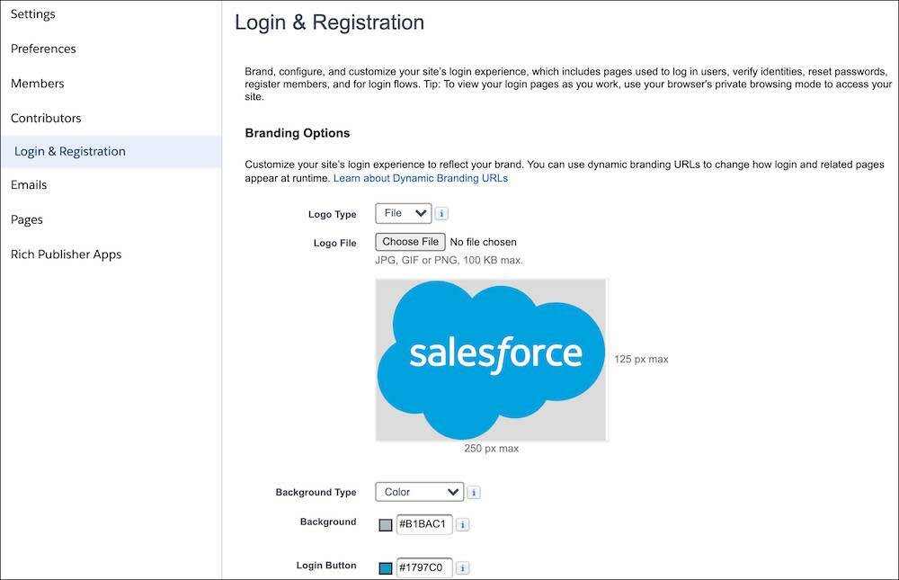The width and height of the screenshot is (899, 580).
Task: Open the Contributors section
Action: (46, 118)
